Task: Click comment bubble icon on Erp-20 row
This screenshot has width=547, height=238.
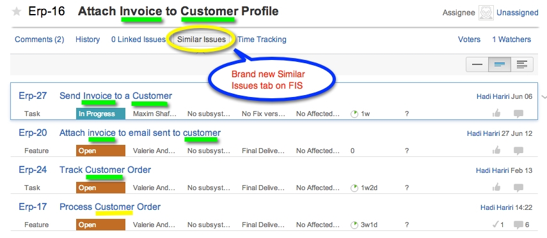Action: click(x=518, y=151)
